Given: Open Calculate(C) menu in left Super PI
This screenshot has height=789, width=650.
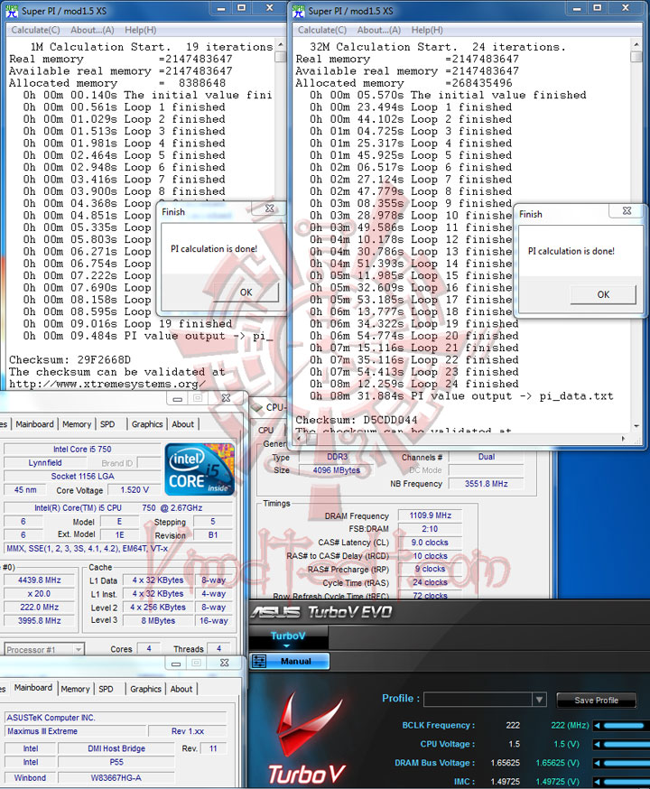Looking at the screenshot, I should pyautogui.click(x=36, y=30).
